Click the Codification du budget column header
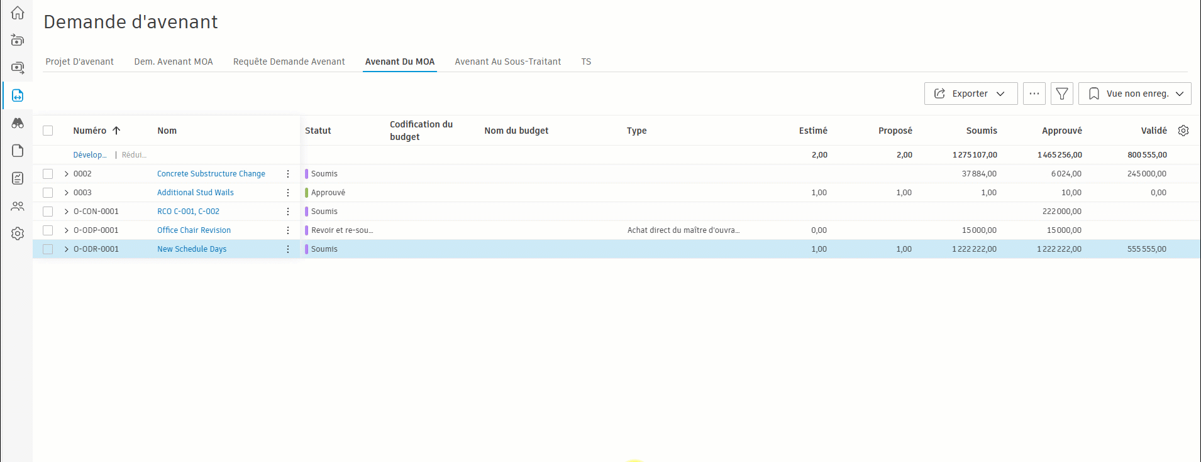 coord(421,131)
